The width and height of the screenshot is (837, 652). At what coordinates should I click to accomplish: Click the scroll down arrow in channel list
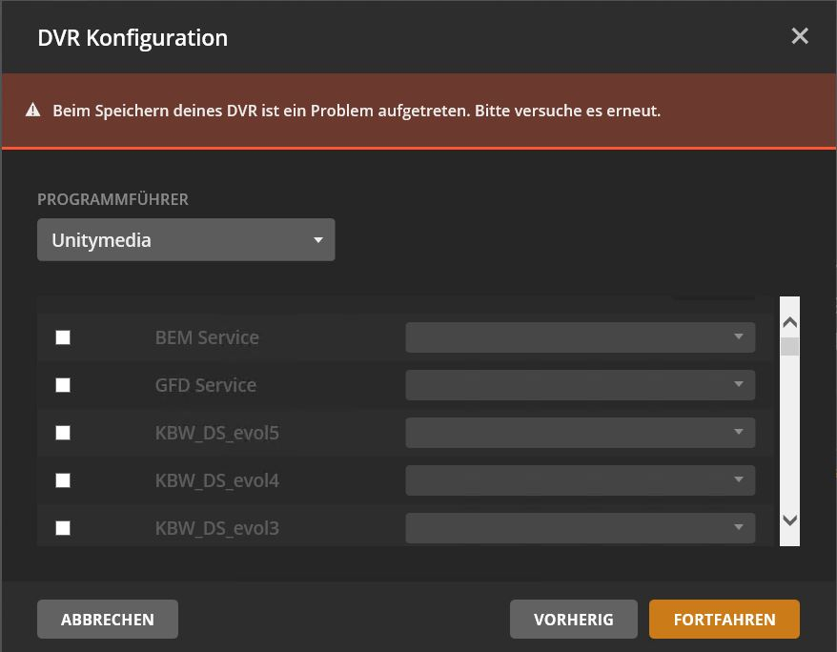click(789, 520)
